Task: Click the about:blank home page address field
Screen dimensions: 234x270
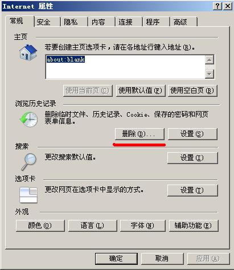Action: pos(125,67)
